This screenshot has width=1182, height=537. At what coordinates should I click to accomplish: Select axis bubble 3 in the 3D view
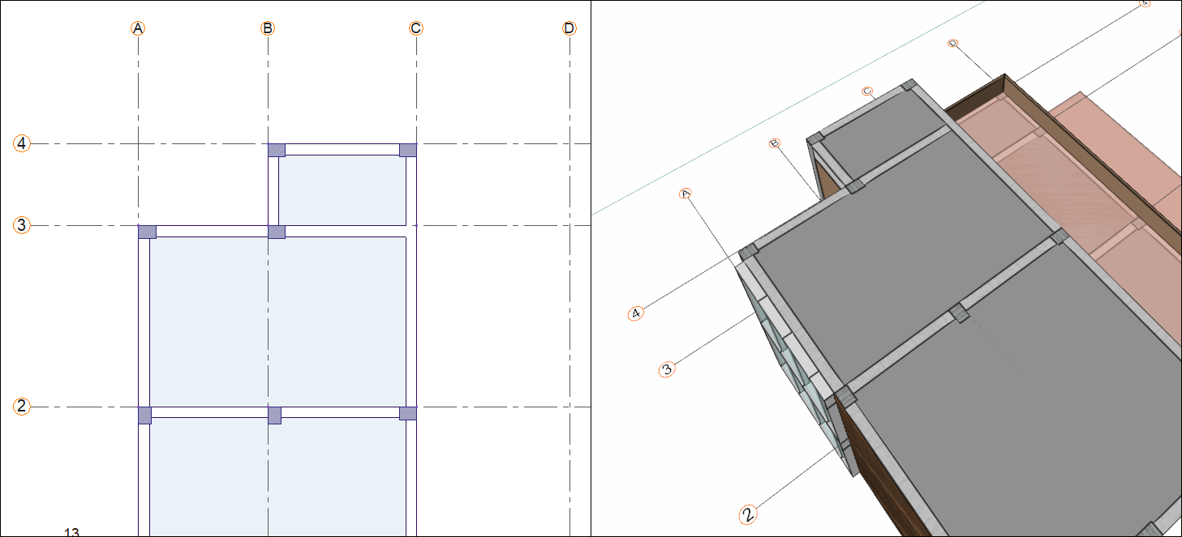[667, 369]
